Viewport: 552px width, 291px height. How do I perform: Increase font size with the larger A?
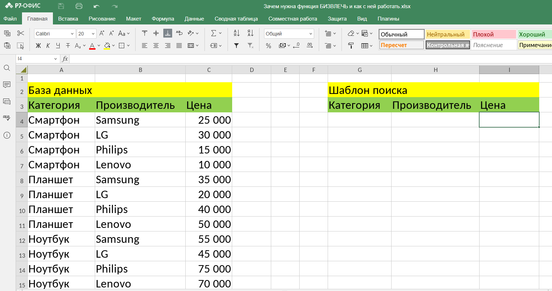tap(102, 33)
